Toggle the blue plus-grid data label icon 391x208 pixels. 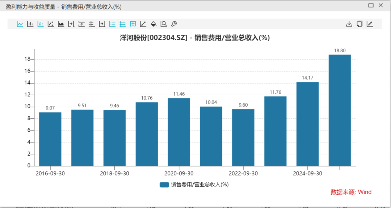tap(133, 24)
